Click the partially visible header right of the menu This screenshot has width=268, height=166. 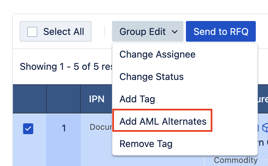tap(263, 99)
